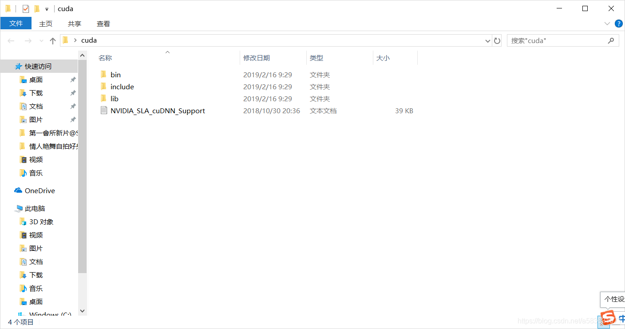Open 文档 under 此电脑
625x329 pixels.
(36, 262)
